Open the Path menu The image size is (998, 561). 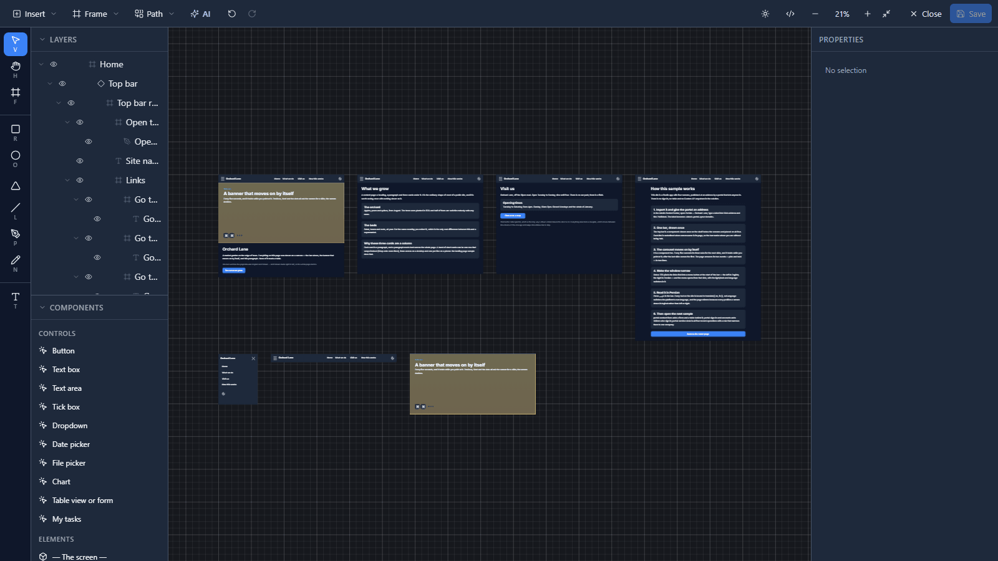pos(154,14)
